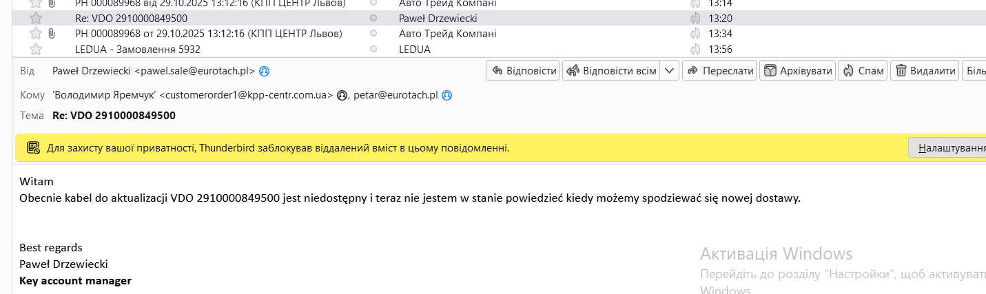The width and height of the screenshot is (986, 294).
Task: Delete the message with Видалити
Action: click(925, 71)
